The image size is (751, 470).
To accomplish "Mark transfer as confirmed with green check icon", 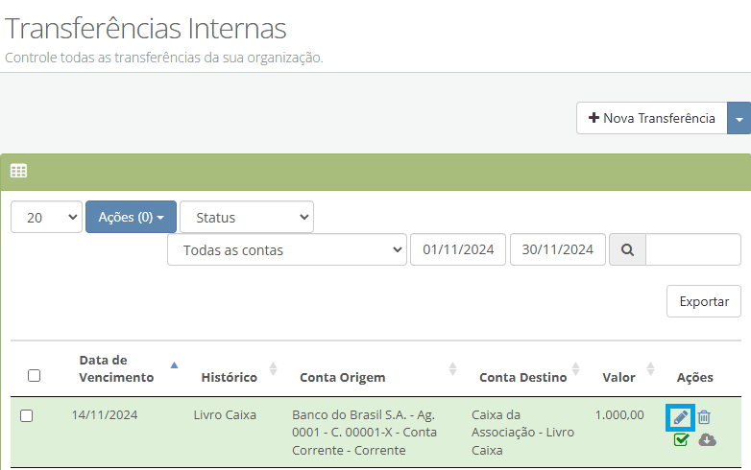I will click(x=681, y=439).
